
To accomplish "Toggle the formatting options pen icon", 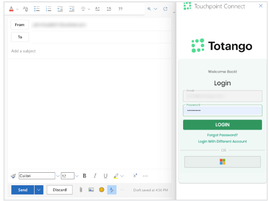I will (112, 190).
